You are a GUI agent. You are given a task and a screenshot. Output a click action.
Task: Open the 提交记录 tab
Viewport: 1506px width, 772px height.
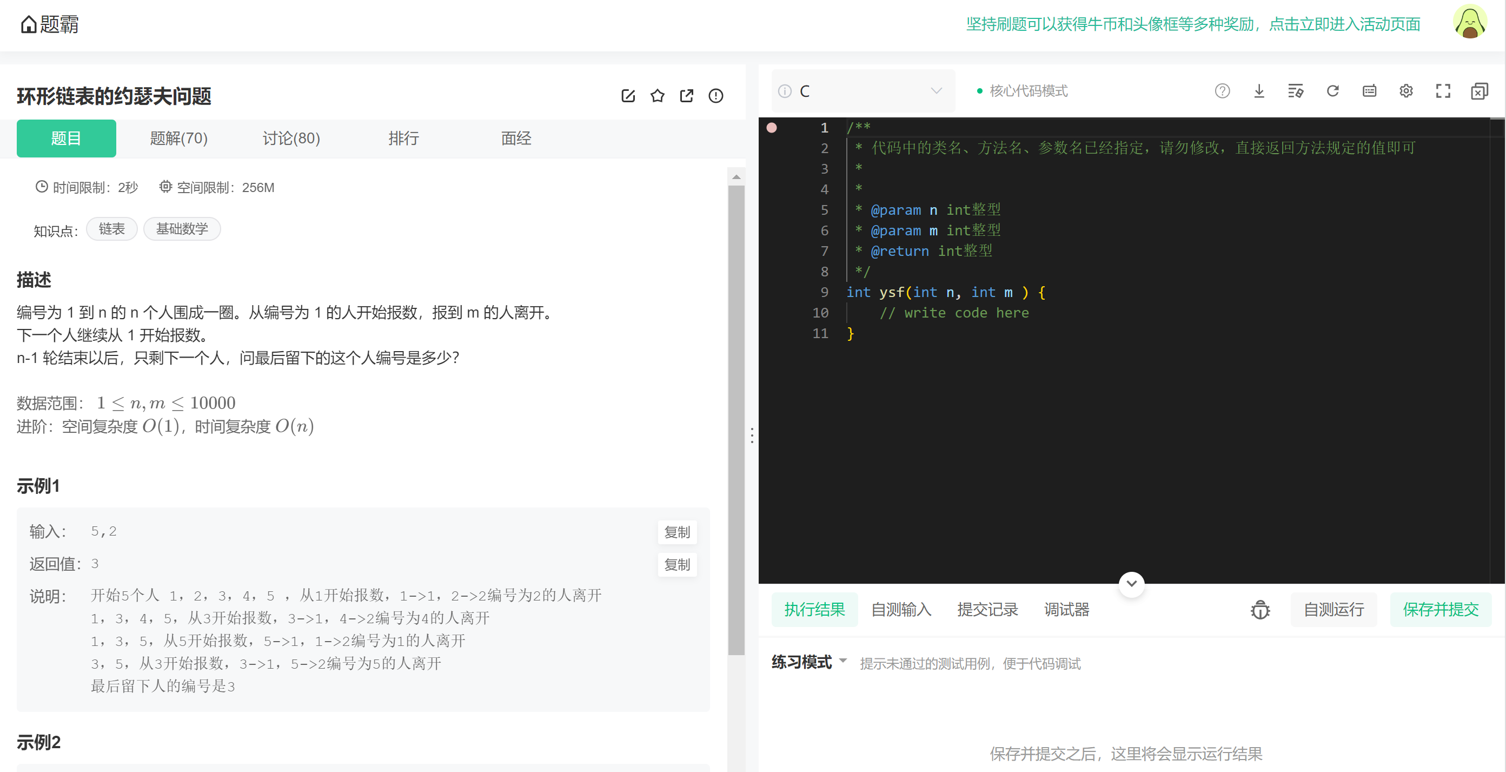(987, 609)
